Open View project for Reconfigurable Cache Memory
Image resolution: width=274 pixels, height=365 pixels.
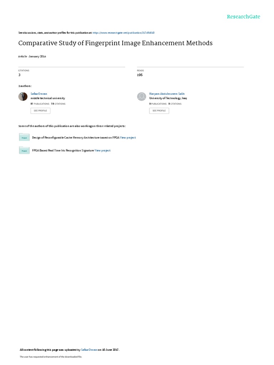coord(128,138)
